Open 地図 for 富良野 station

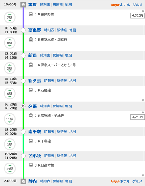click(72, 30)
